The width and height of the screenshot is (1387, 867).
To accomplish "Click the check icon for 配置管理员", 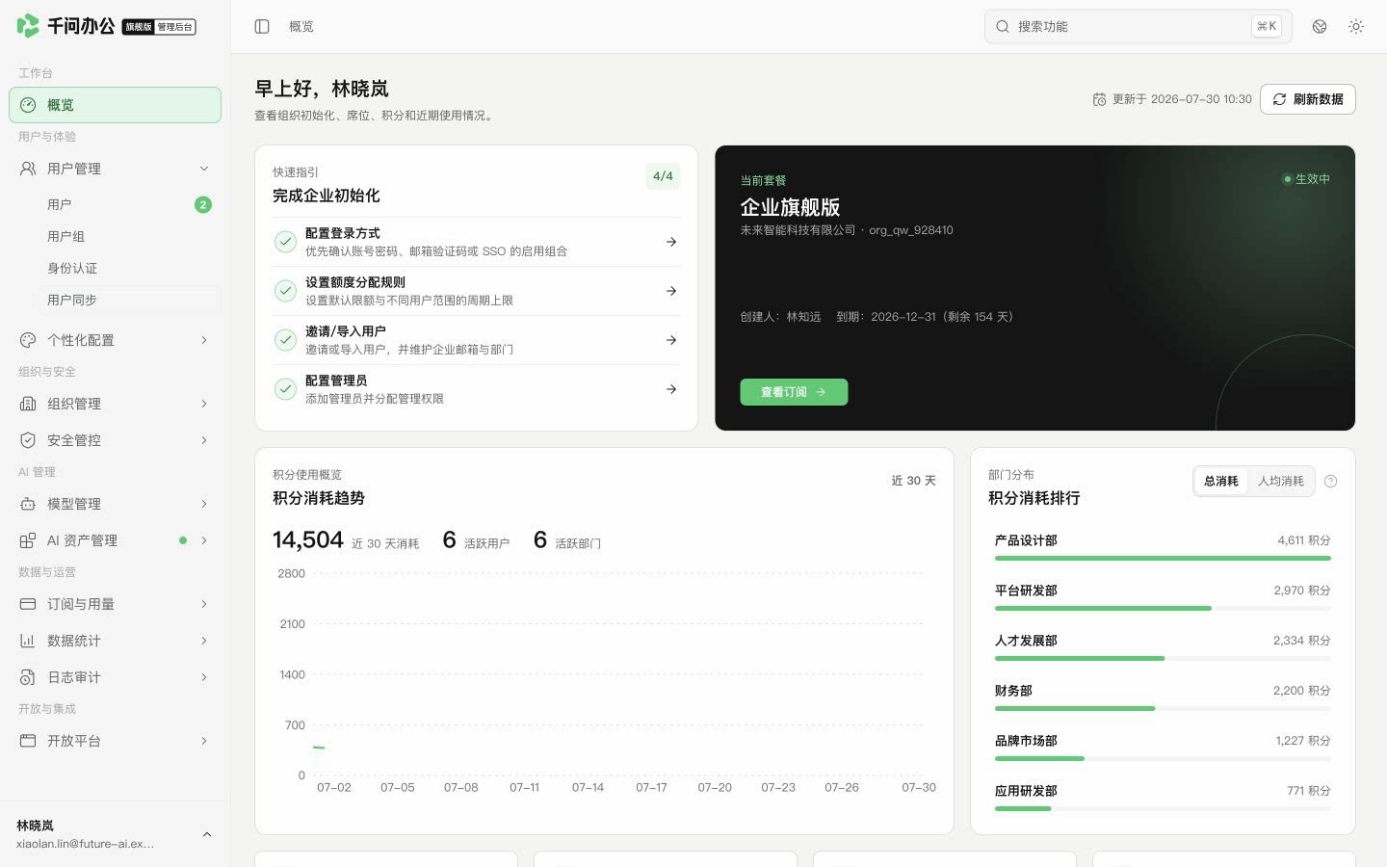I will tap(285, 389).
